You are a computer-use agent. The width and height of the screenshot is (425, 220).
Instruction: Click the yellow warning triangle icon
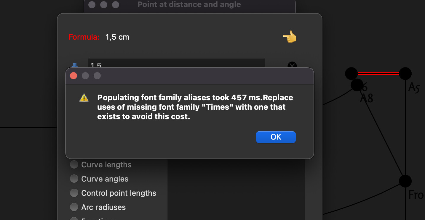click(84, 98)
